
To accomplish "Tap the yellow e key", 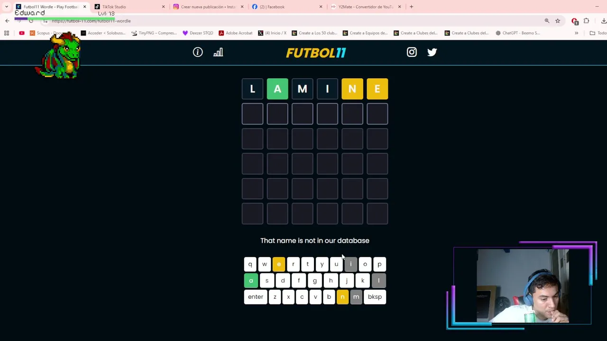I will (279, 264).
